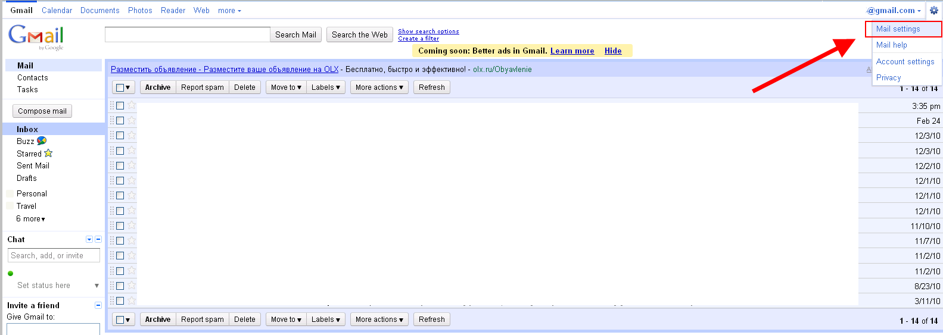Open the bottom More actions dropdown
This screenshot has height=335, width=943.
pos(379,320)
